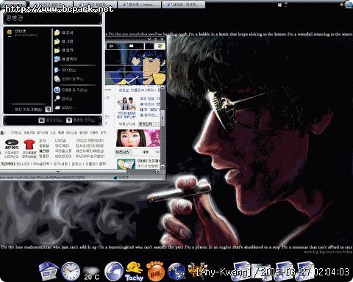This screenshot has height=282, width=353.
Task: Click the house icon in the dock
Action: coord(49,271)
